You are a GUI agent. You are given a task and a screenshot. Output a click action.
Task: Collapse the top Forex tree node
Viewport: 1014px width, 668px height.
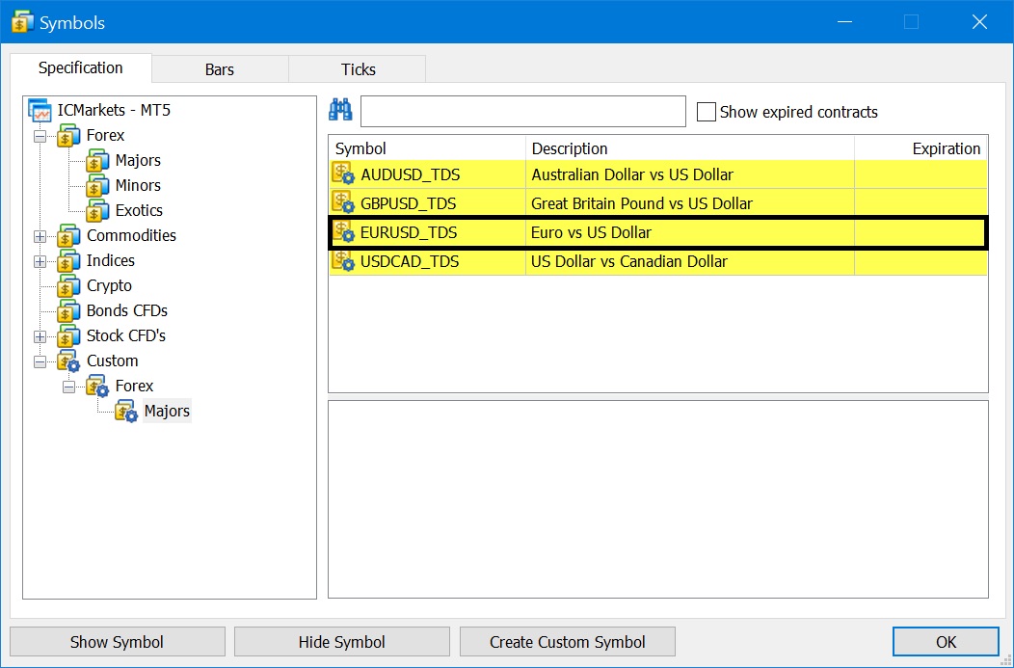(40, 137)
